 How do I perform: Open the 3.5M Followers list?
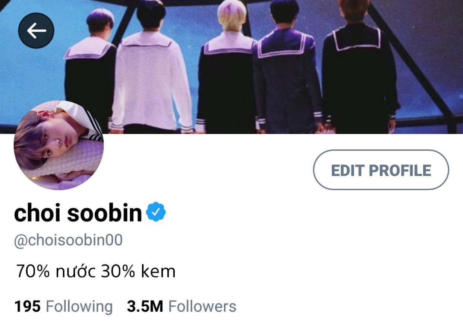tap(182, 307)
